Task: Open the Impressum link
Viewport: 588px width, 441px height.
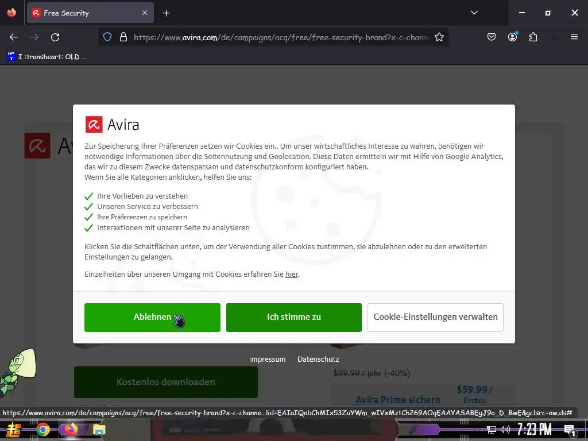Action: pyautogui.click(x=267, y=359)
